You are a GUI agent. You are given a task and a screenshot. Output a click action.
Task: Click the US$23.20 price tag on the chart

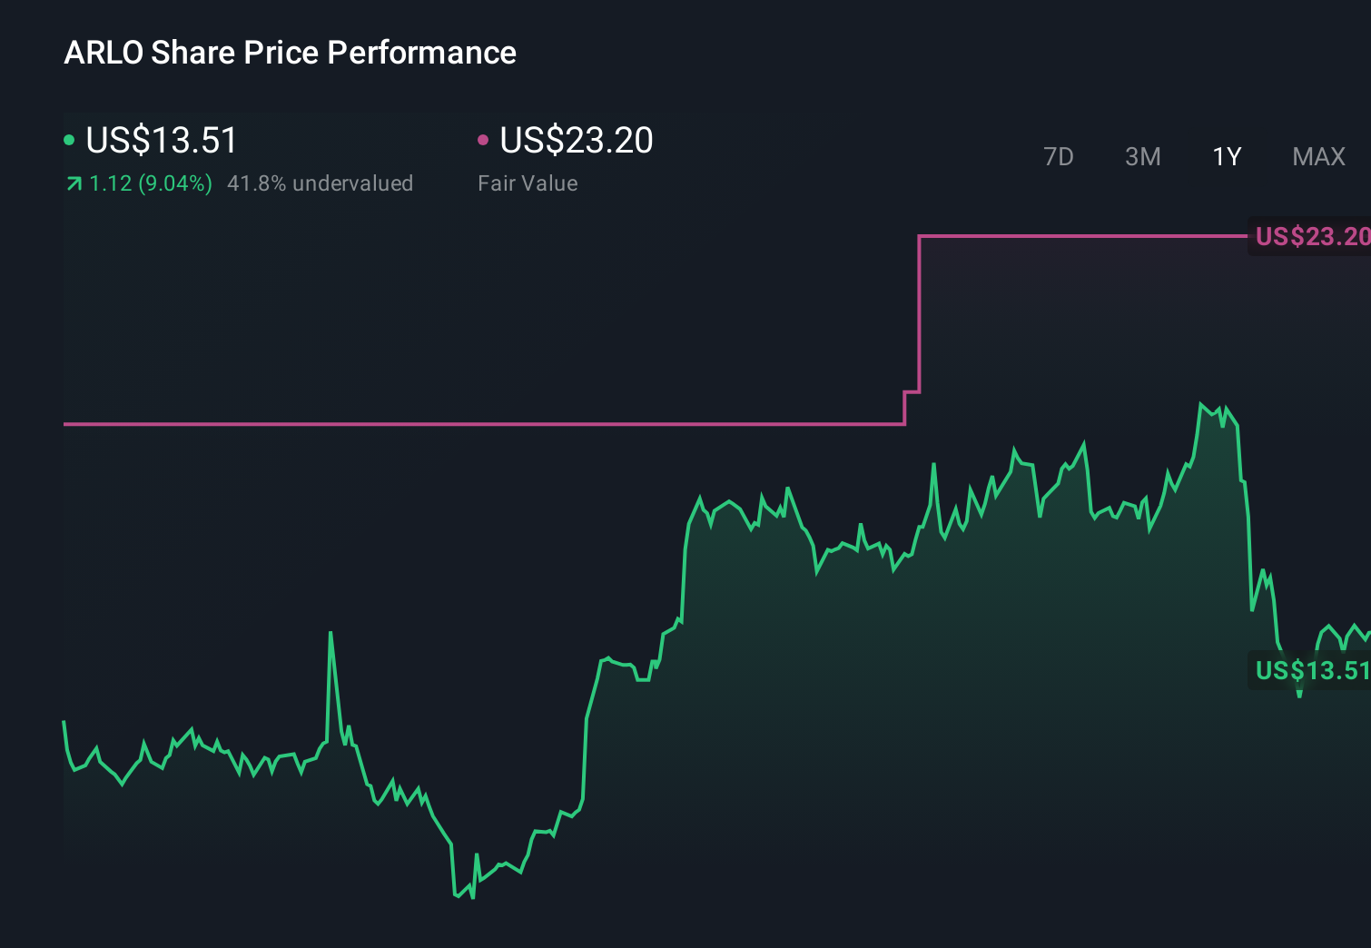pos(1311,236)
